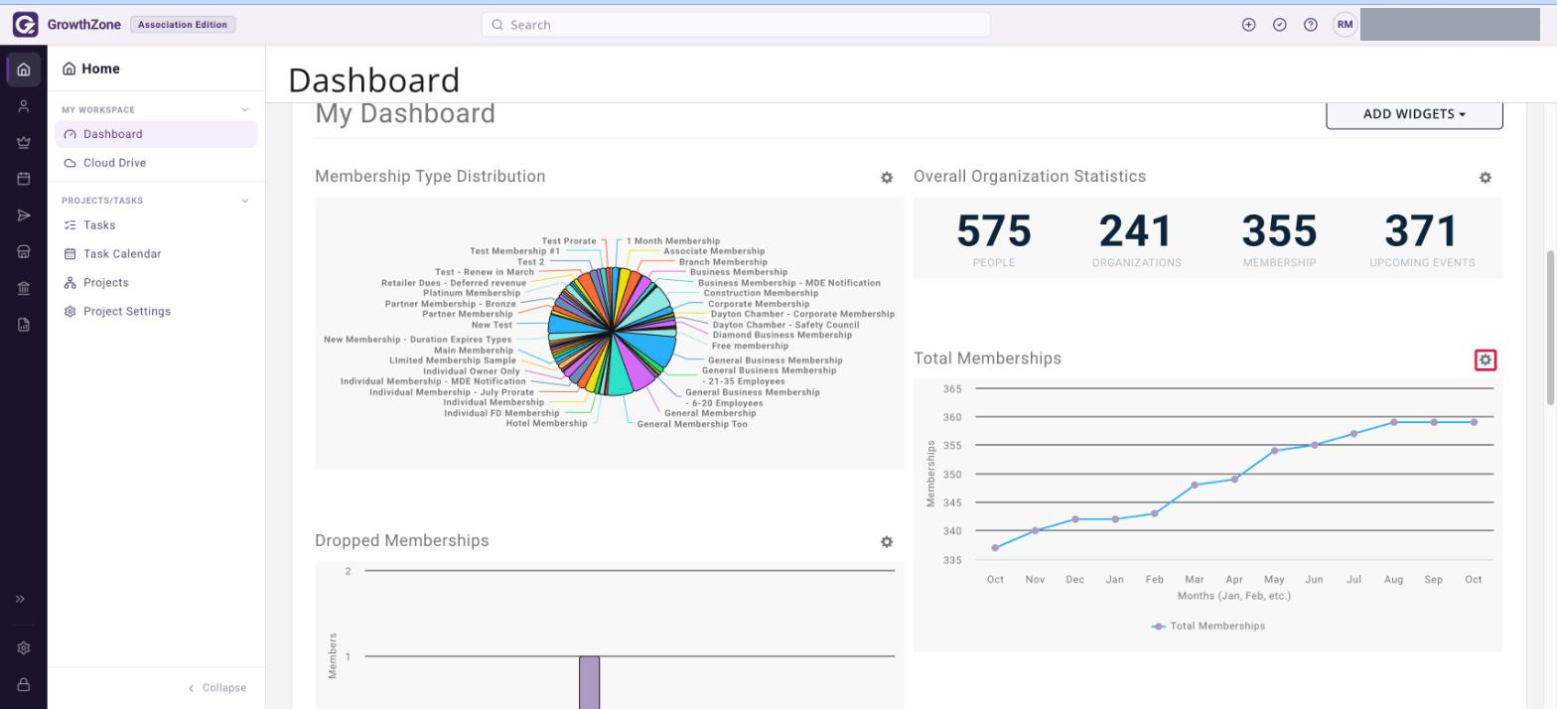Collapse the My Workspace section chevron
1557x709 pixels.
point(246,110)
